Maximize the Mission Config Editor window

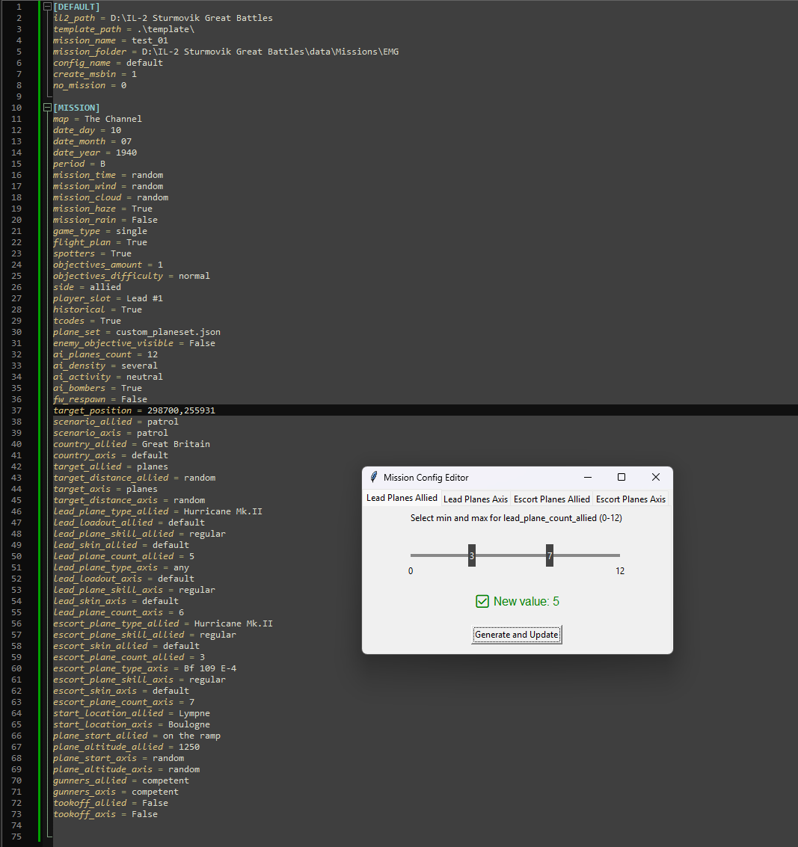621,477
